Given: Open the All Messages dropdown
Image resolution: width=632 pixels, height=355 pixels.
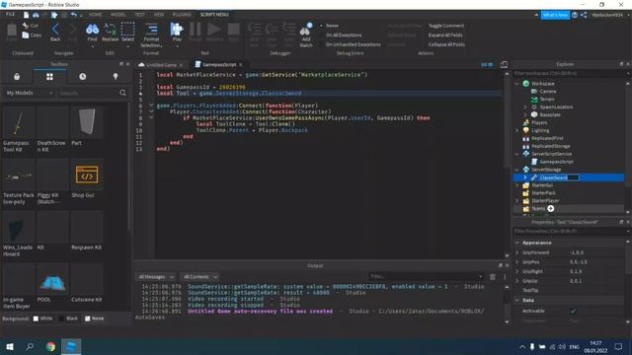Looking at the screenshot, I should [x=156, y=277].
